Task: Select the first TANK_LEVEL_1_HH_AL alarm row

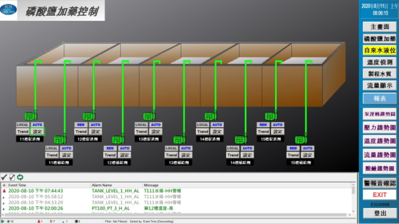Action: [x=115, y=191]
